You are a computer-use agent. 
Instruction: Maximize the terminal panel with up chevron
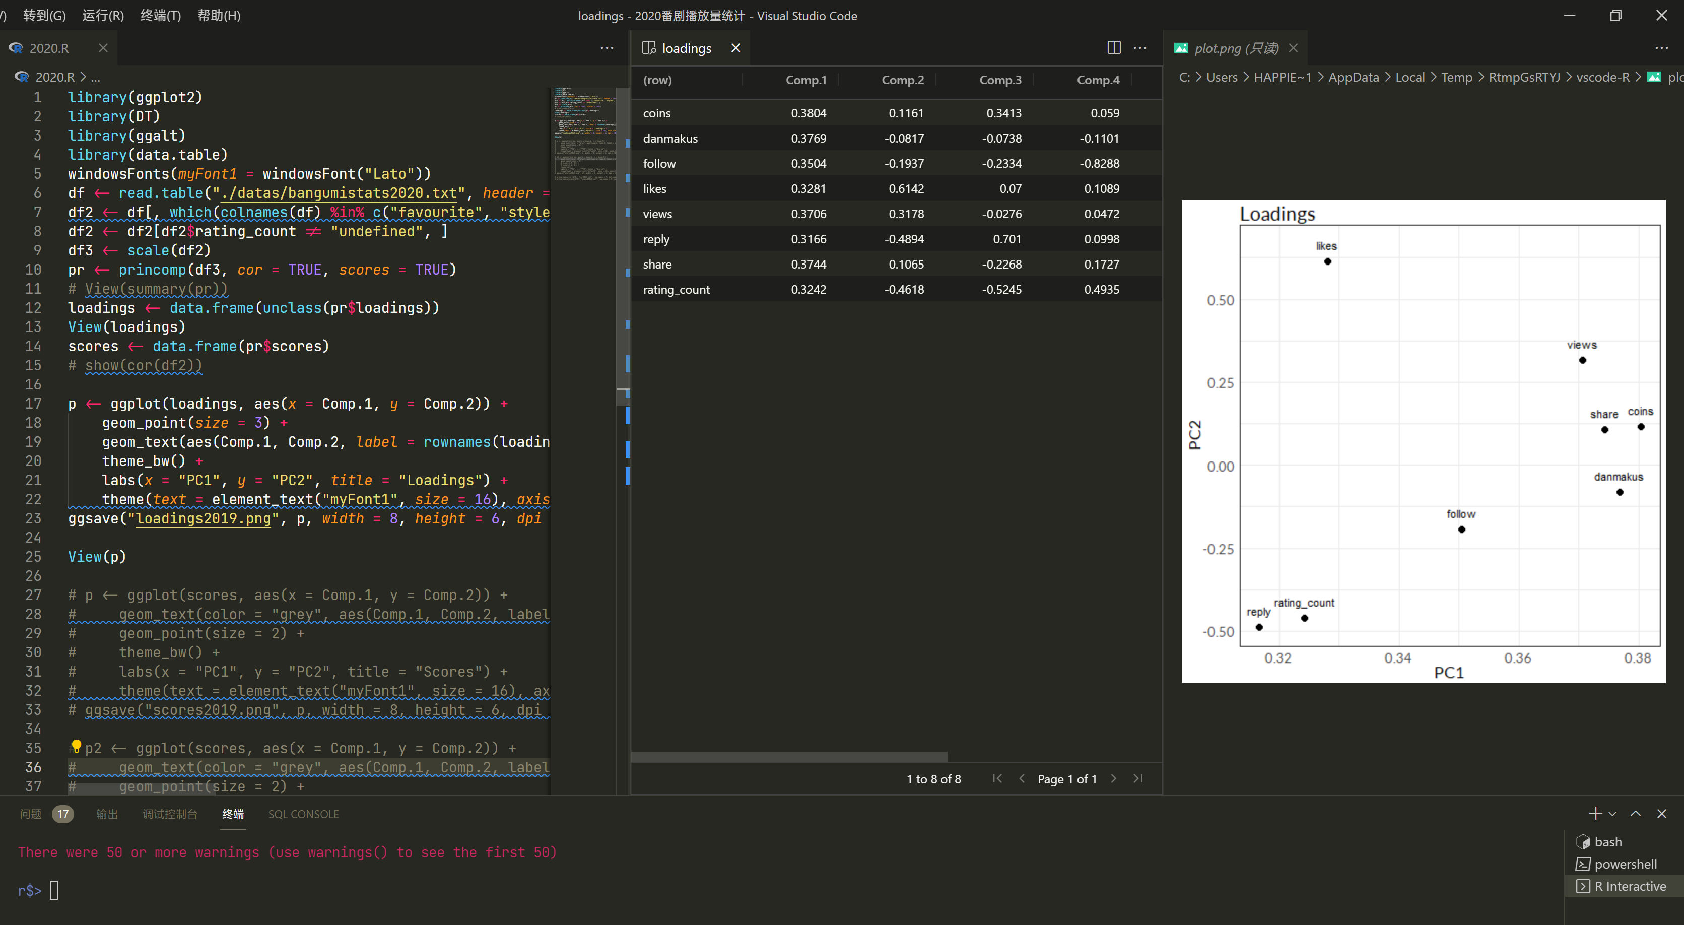click(x=1635, y=813)
